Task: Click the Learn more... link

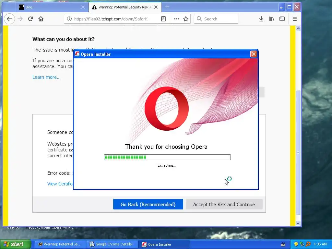Action: (46, 77)
